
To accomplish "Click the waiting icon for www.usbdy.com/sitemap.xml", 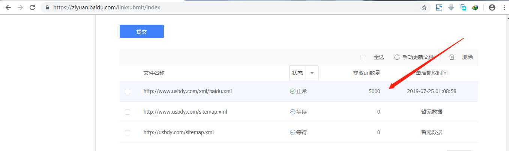I will point(293,112).
